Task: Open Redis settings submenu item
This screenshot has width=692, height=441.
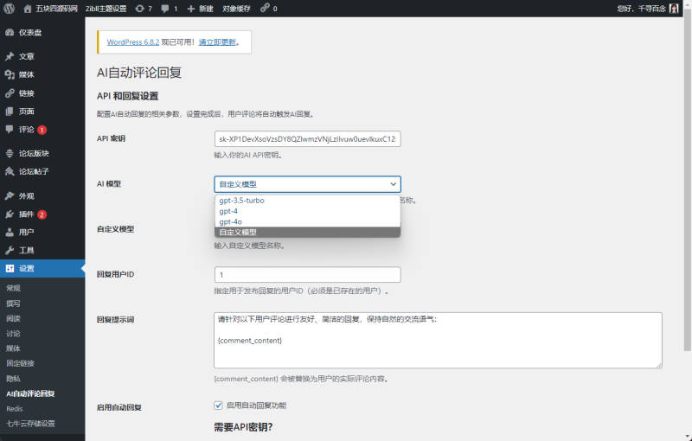Action: click(x=15, y=408)
